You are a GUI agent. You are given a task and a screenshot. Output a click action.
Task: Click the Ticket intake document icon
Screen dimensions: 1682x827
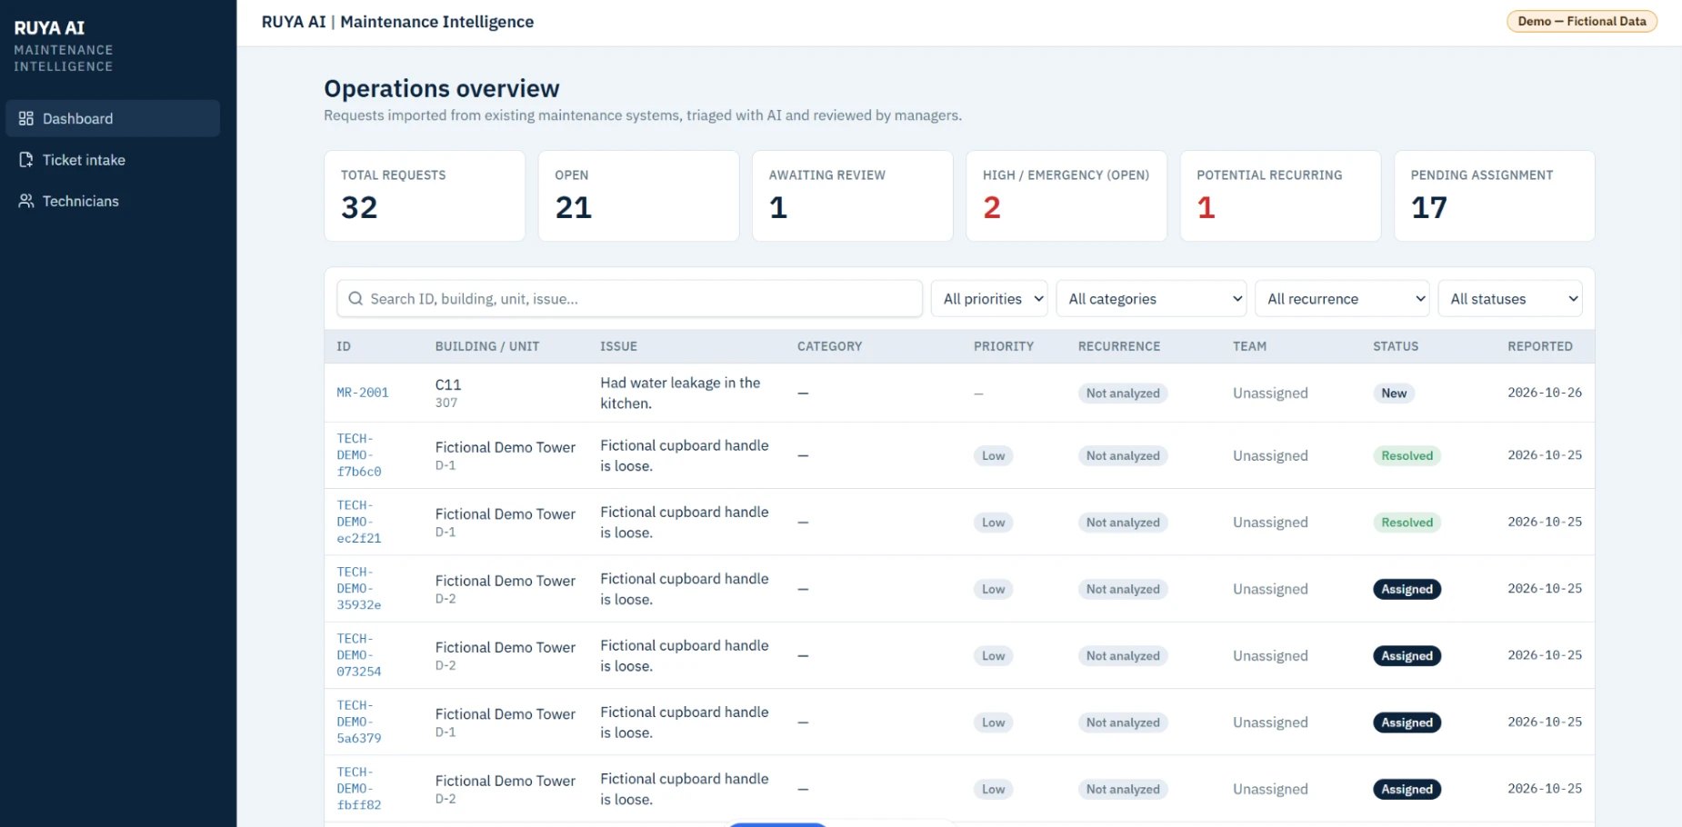[x=26, y=160]
